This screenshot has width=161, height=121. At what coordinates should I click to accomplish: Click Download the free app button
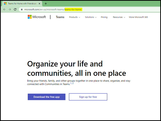click(x=47, y=97)
